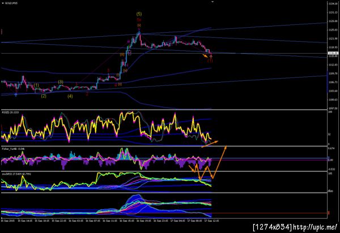Select the yellow (5) wave label at peak
The width and height of the screenshot is (340, 233).
(139, 14)
